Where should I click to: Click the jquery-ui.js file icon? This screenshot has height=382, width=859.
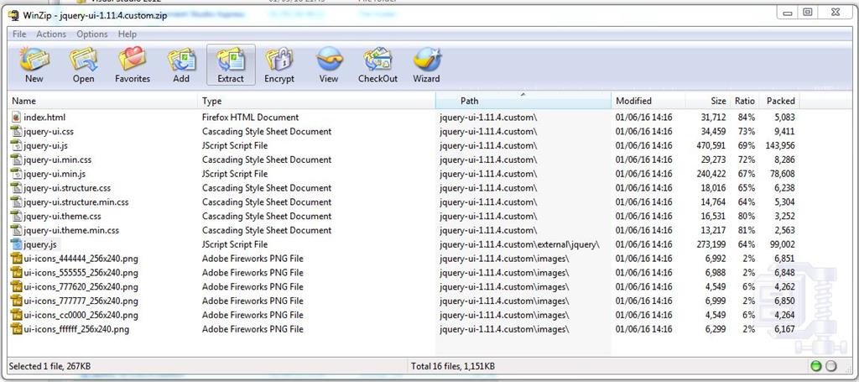click(16, 146)
